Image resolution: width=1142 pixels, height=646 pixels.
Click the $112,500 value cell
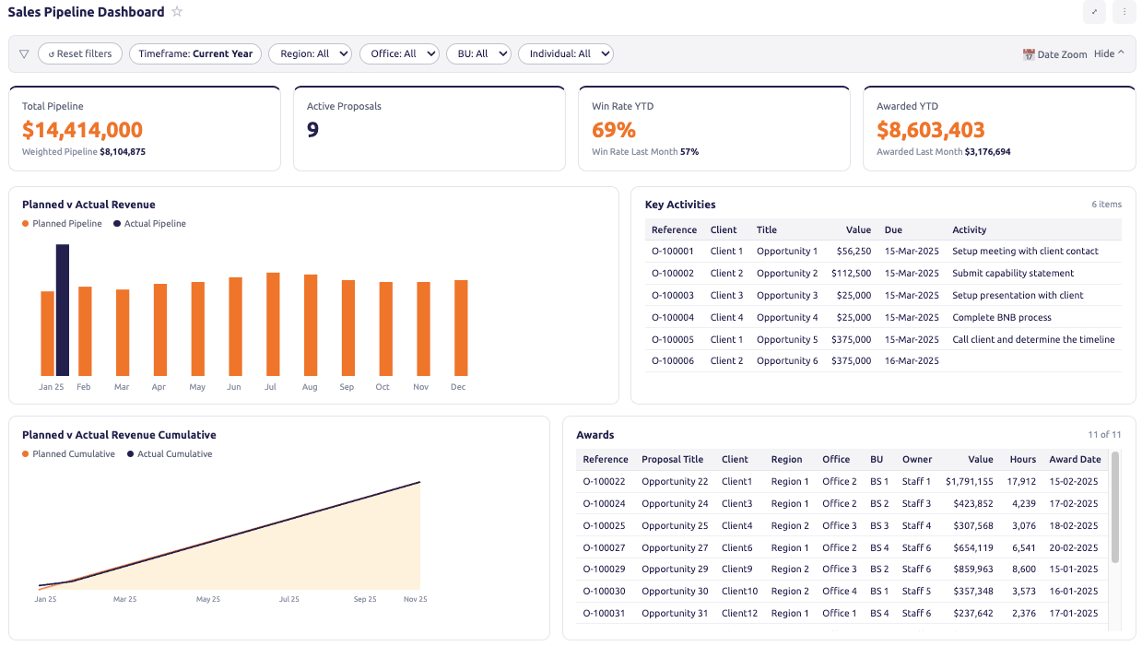click(851, 273)
